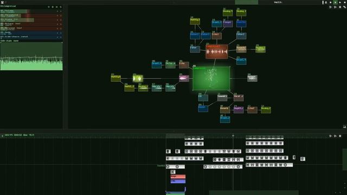Select the pink module left of green MetaModule
The image size is (347, 195).
click(184, 78)
